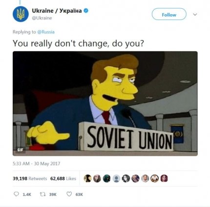Follow the Ukraine account
Screen dimensions: 210x207
169,14
